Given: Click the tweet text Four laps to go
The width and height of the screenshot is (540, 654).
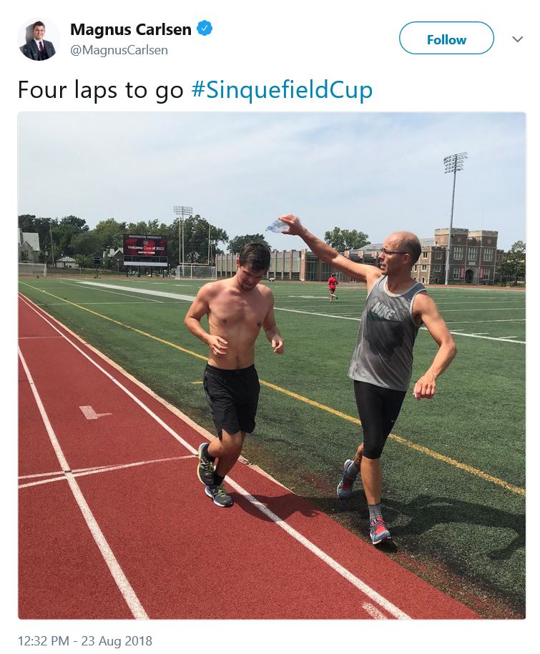Looking at the screenshot, I should pyautogui.click(x=101, y=90).
